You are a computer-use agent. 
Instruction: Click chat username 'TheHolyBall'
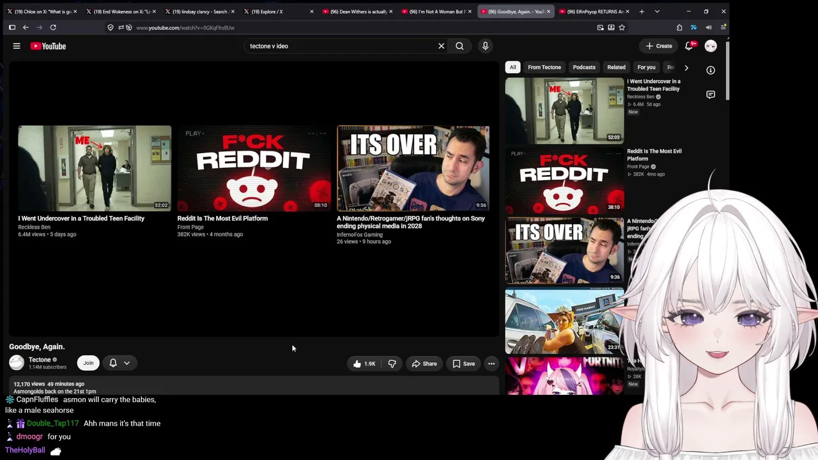coord(25,450)
